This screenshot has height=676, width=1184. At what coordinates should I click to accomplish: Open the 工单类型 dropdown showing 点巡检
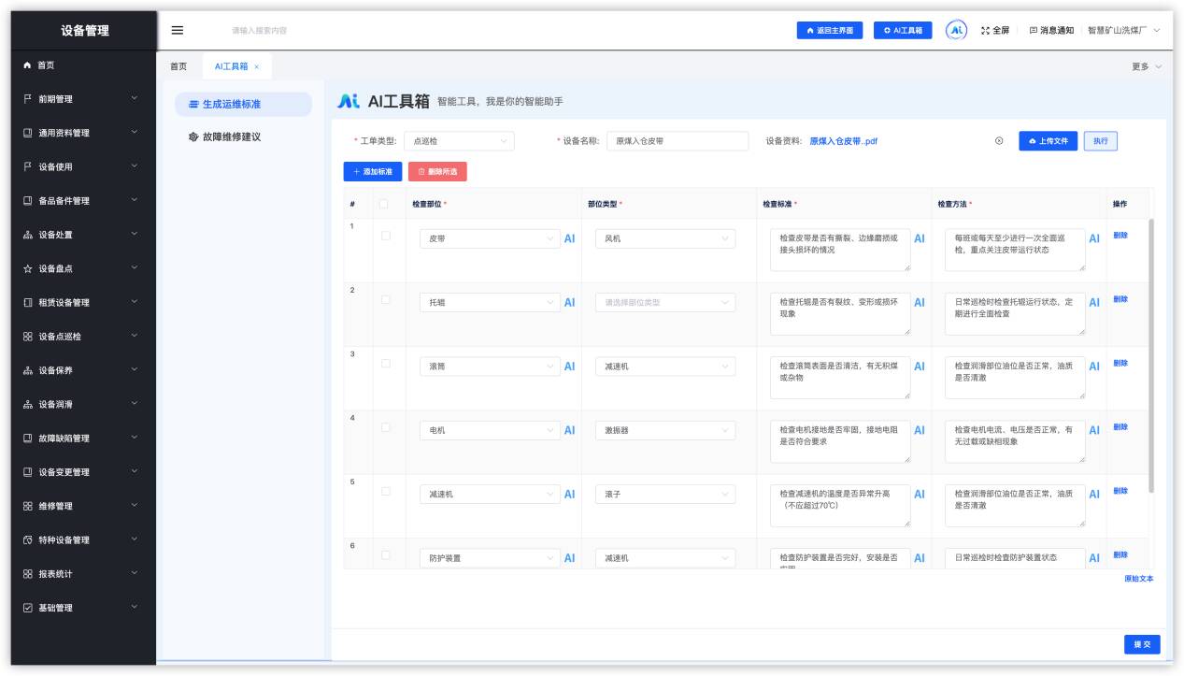pyautogui.click(x=459, y=141)
